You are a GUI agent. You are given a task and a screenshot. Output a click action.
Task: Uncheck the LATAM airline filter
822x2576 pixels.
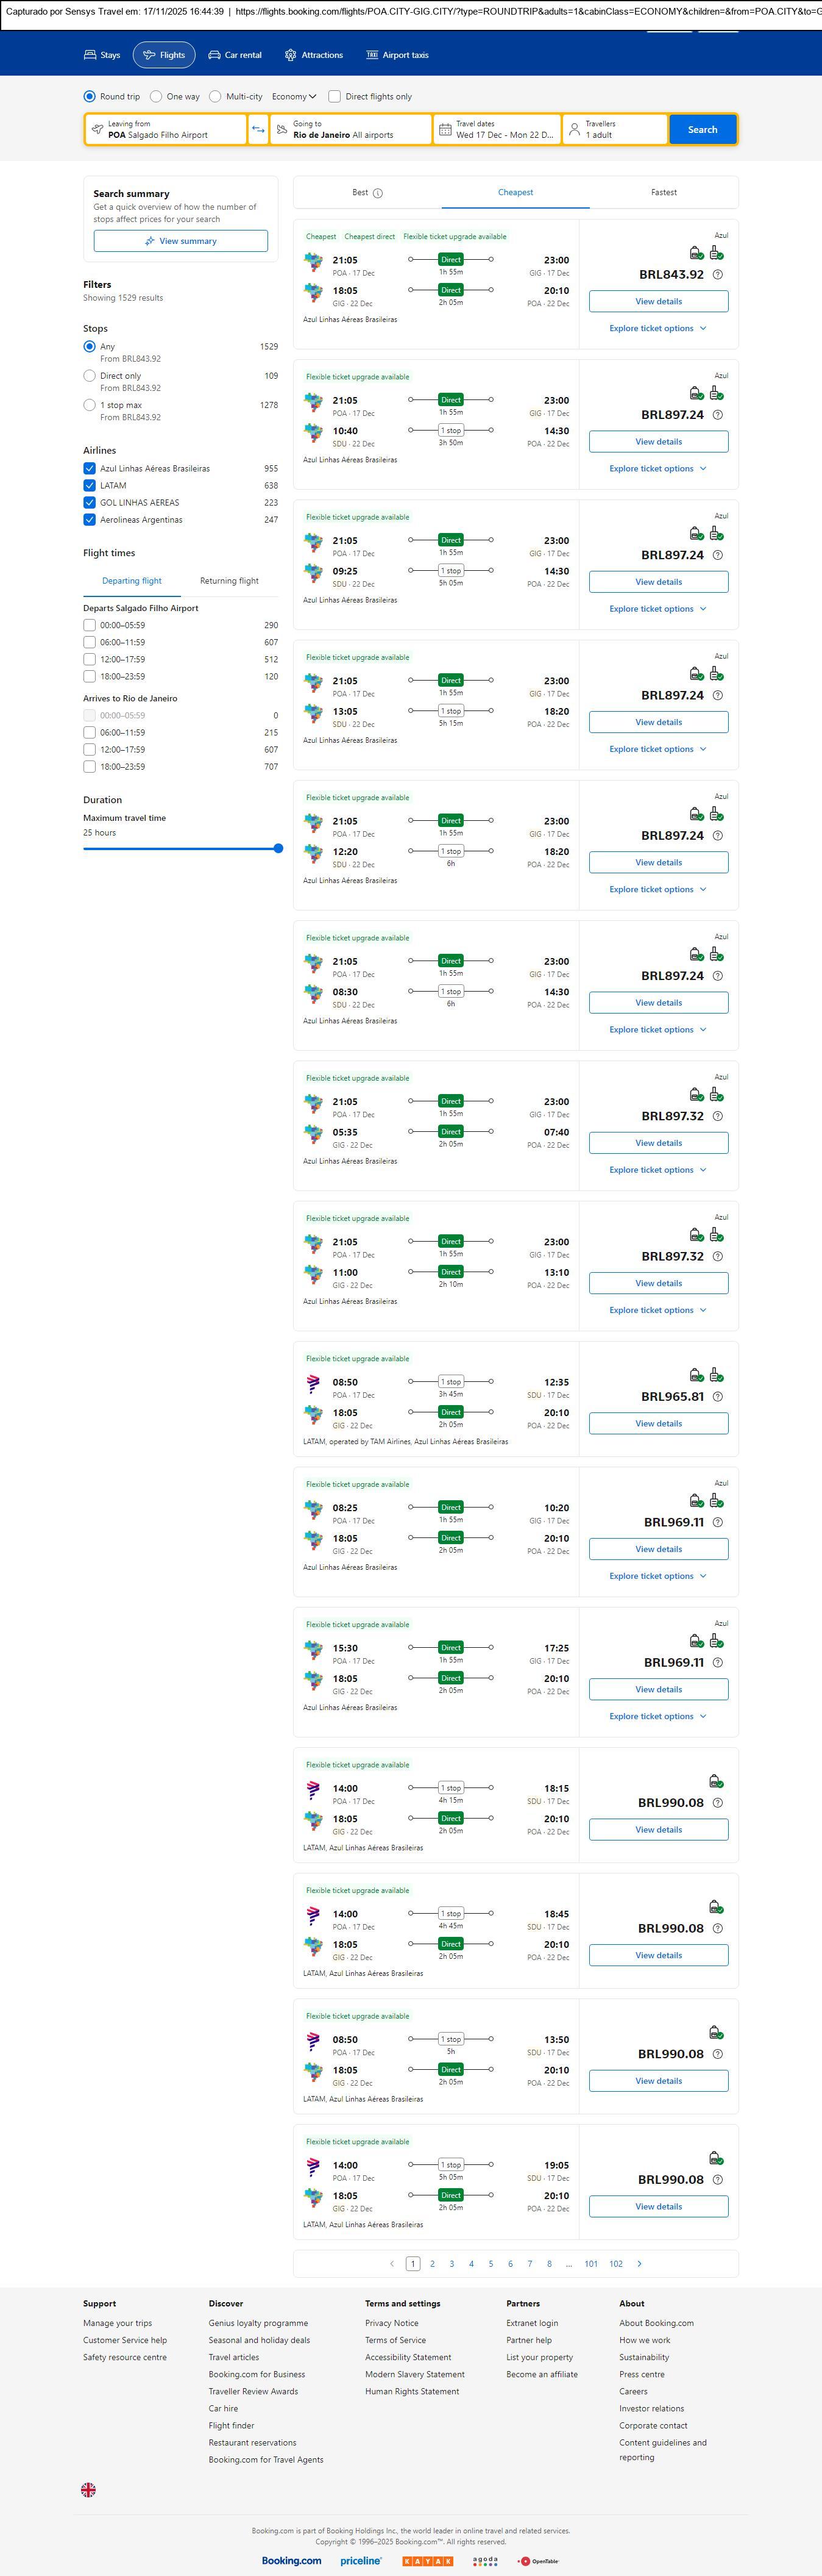tap(90, 486)
